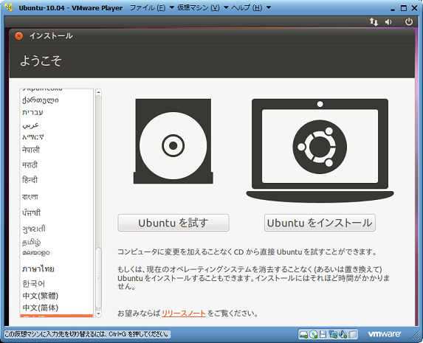Click the Ubuntu をインストール button
Image resolution: width=423 pixels, height=343 pixels.
pyautogui.click(x=320, y=223)
